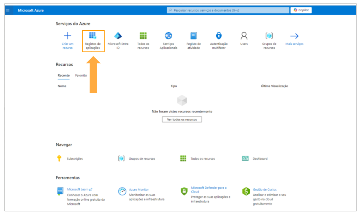Image resolution: width=363 pixels, height=213 pixels.
Task: Select the Recente tab
Action: (x=63, y=75)
